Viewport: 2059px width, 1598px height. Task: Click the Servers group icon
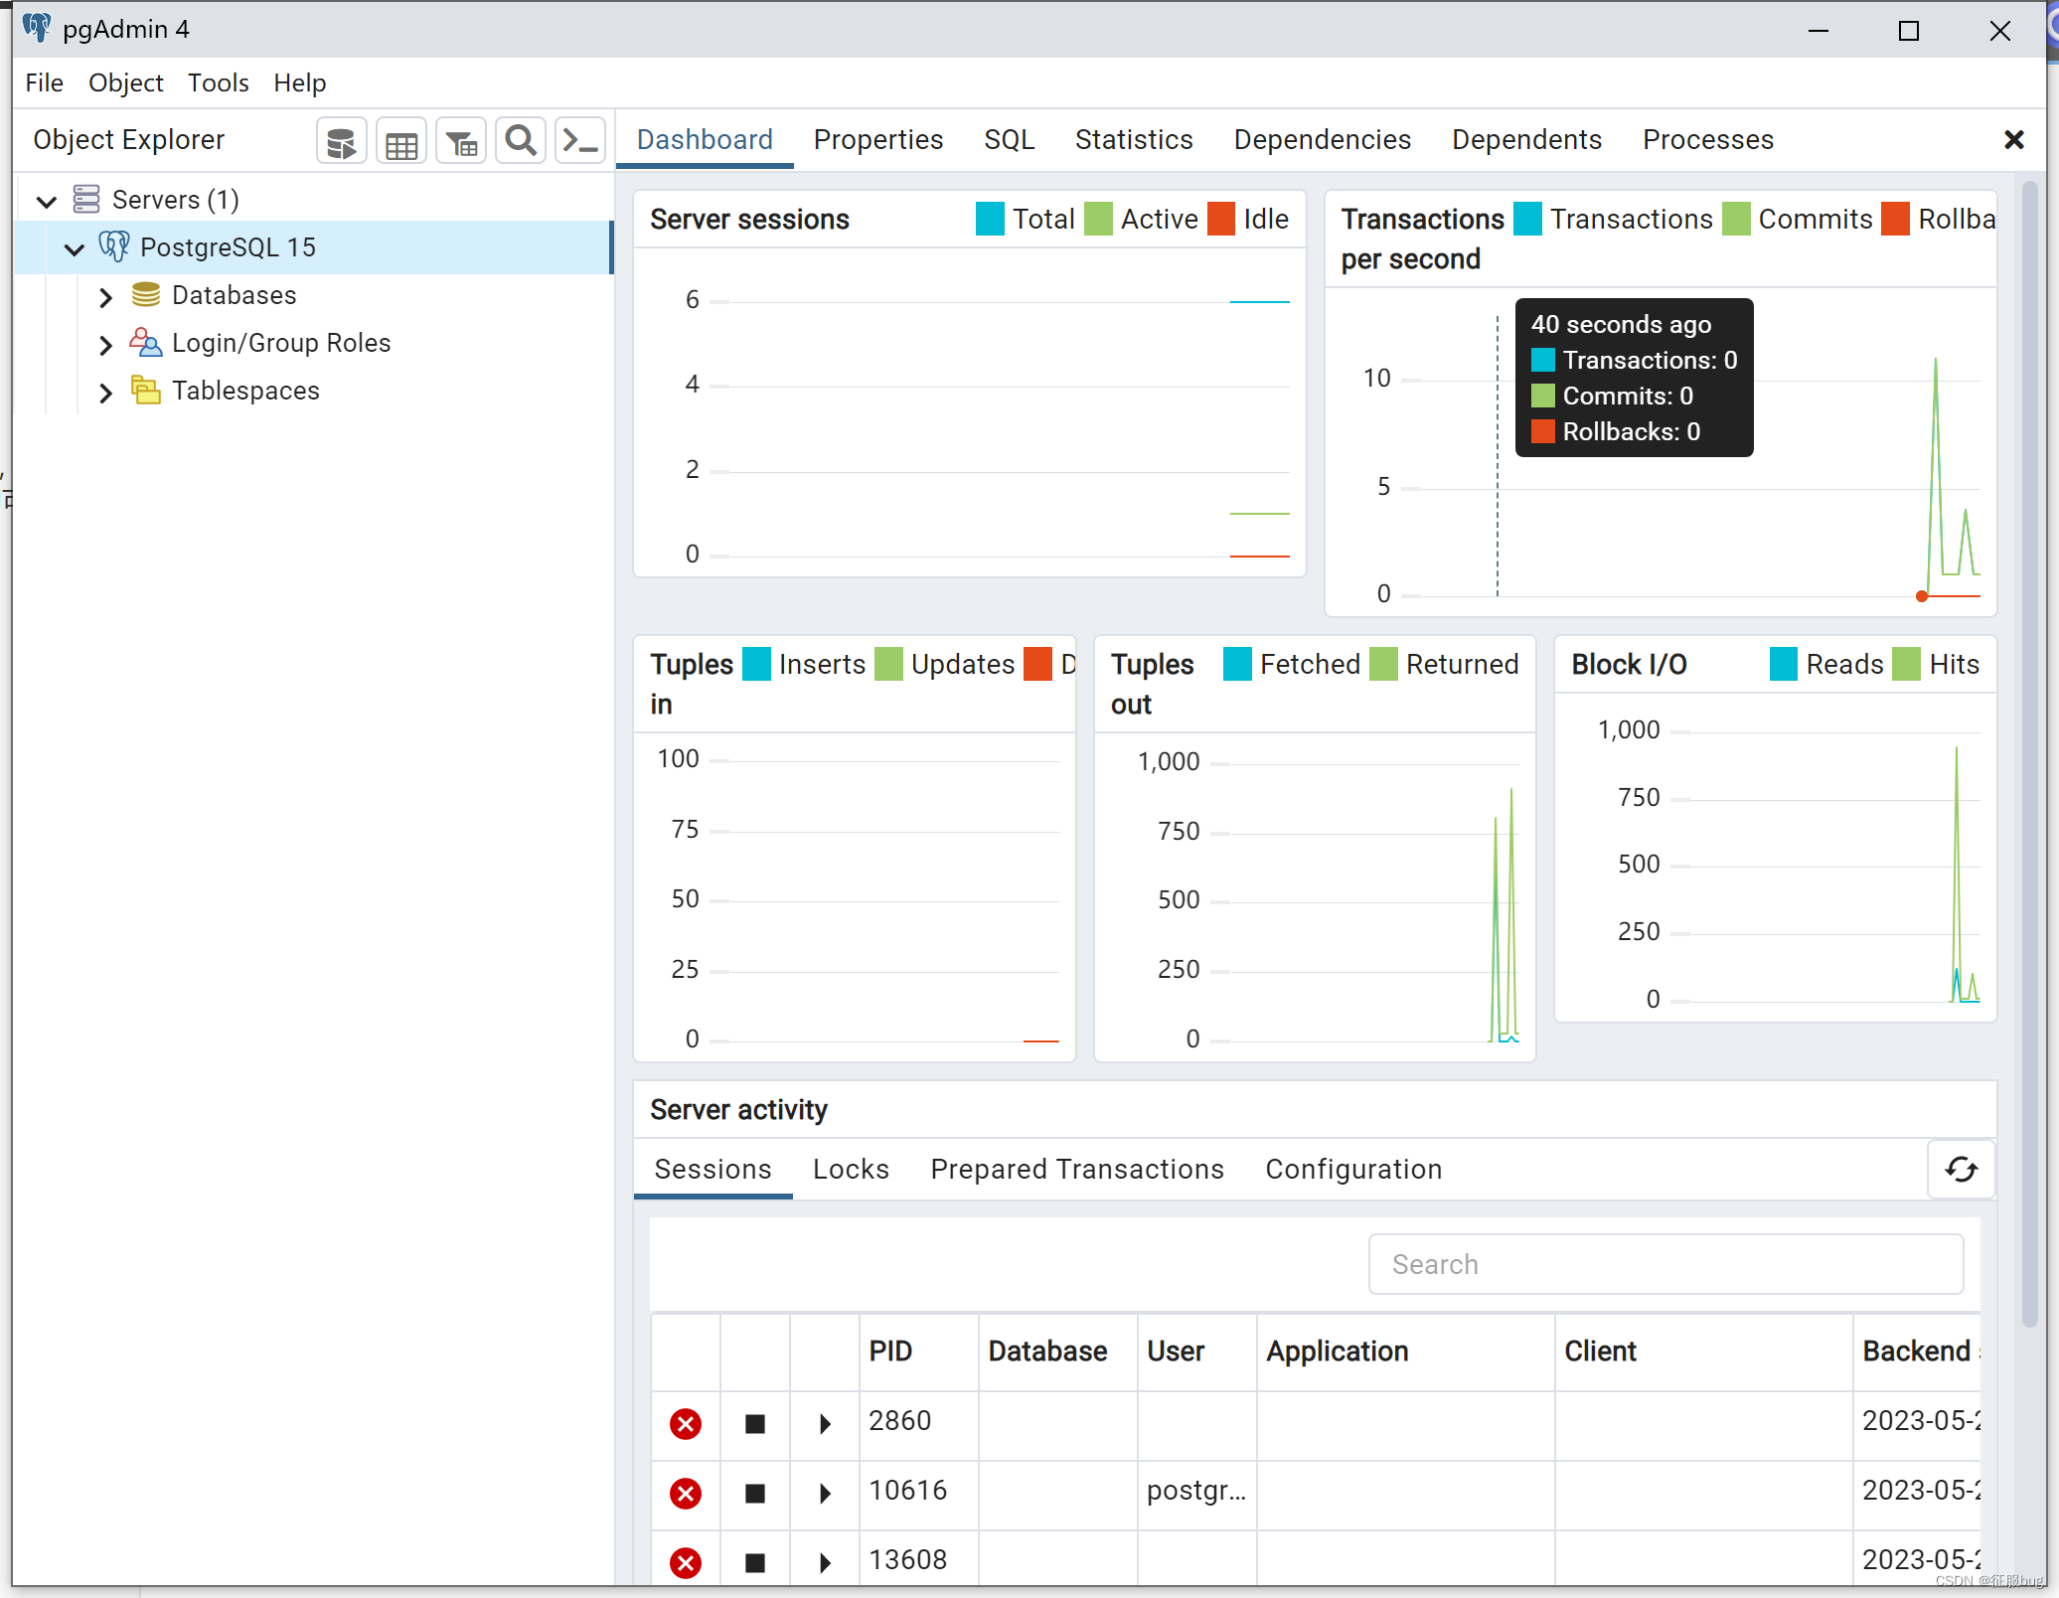coord(86,200)
